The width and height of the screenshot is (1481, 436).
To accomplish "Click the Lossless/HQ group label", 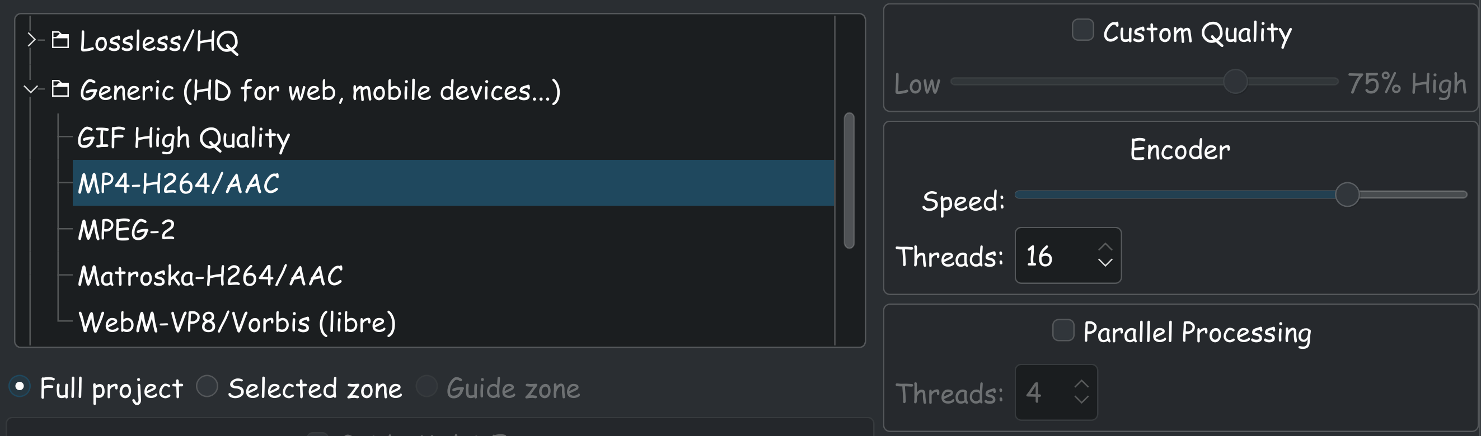I will 159,41.
